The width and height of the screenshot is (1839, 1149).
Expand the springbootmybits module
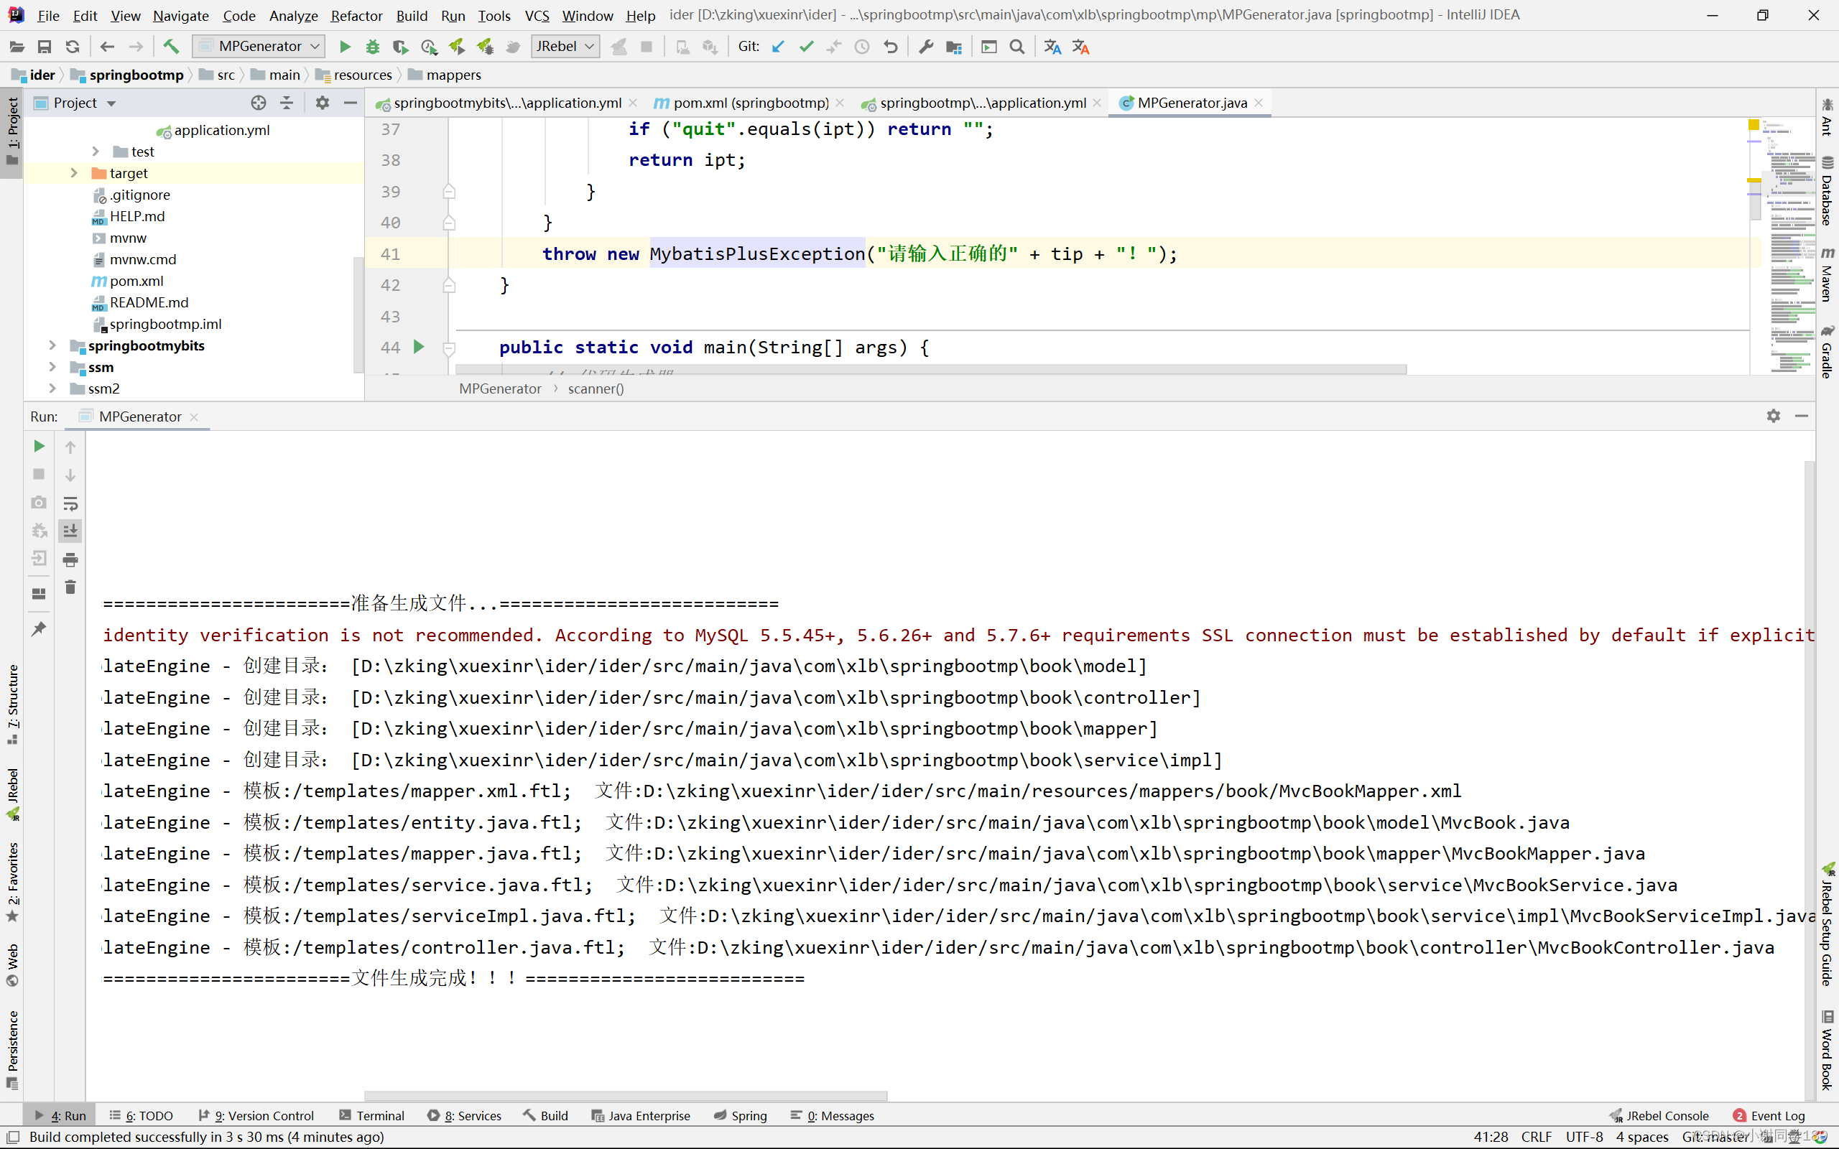[x=52, y=345]
